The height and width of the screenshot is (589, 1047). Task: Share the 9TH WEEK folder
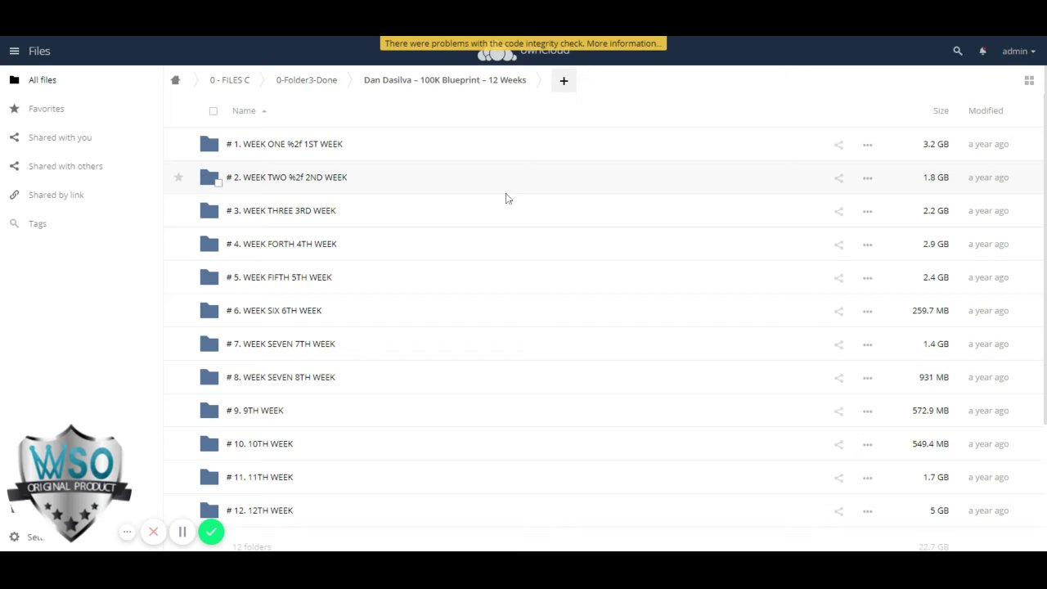point(838,411)
